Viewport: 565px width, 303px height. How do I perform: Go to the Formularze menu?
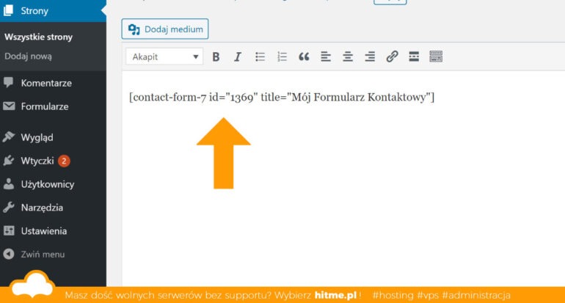point(53,106)
